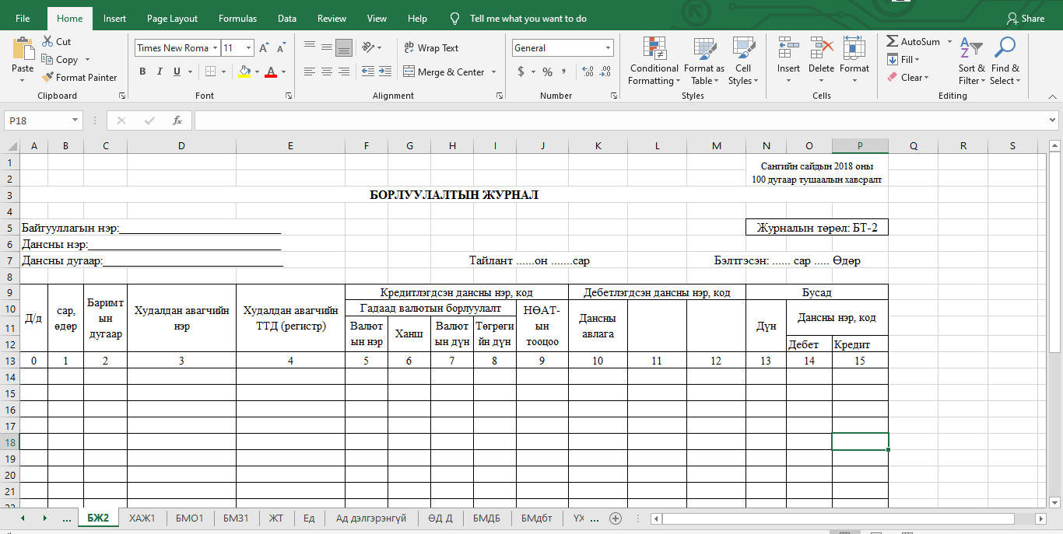Click the Insert function fx icon
1063x534 pixels.
[177, 120]
